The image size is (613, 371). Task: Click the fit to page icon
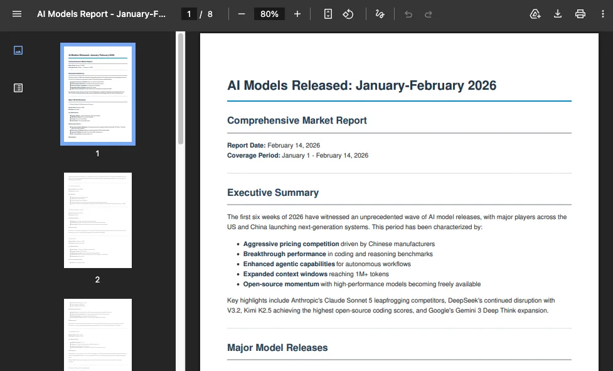pos(328,14)
